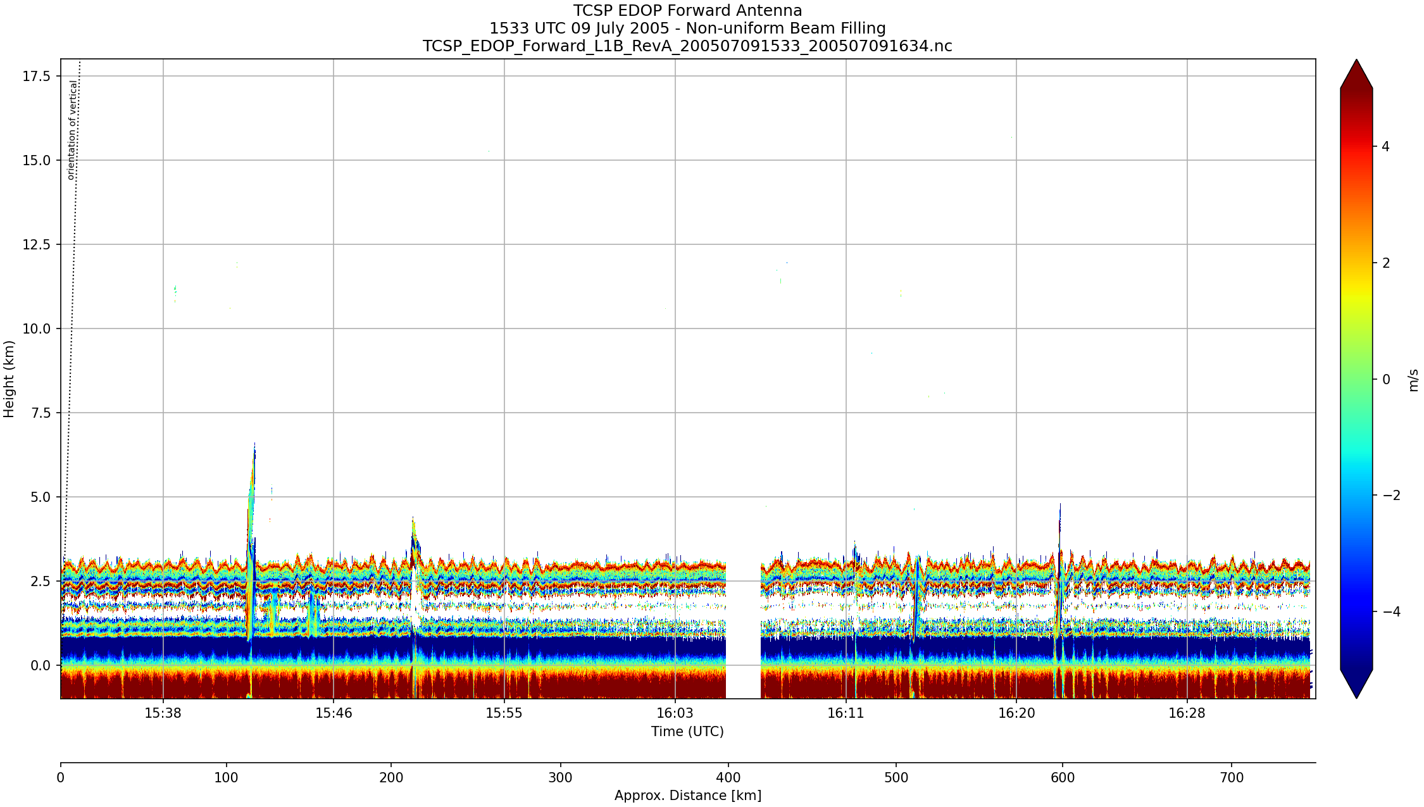Click the 5.0 height tick label
Viewport: 1424px width, 807px height.
pos(41,497)
